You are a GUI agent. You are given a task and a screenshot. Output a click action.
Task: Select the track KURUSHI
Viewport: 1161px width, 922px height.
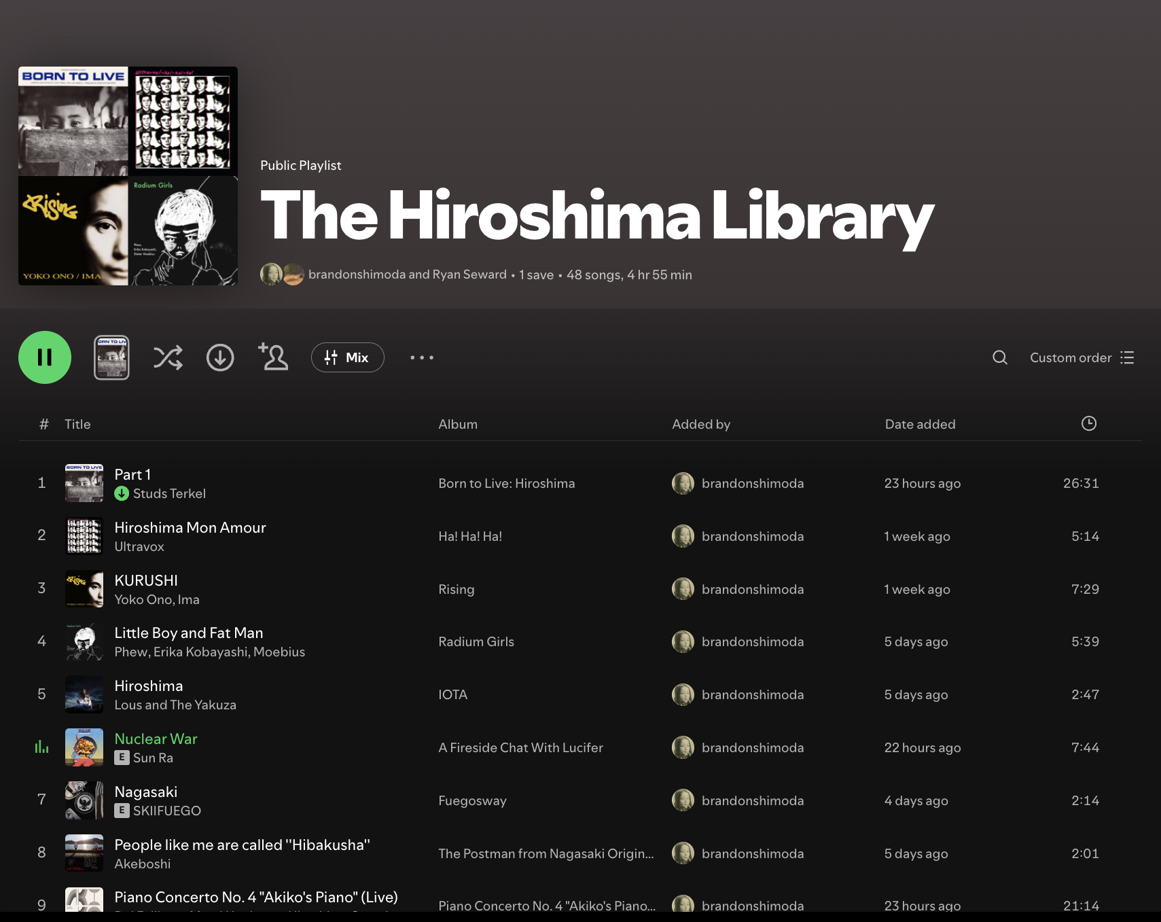(146, 580)
